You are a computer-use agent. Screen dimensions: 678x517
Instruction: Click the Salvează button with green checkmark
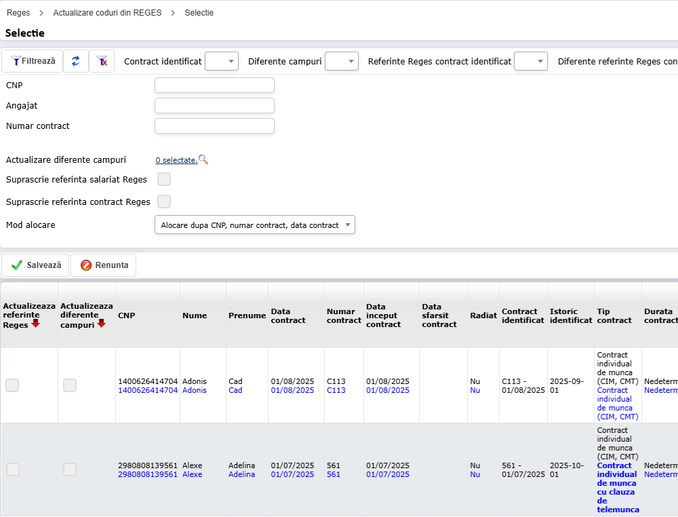tap(36, 265)
